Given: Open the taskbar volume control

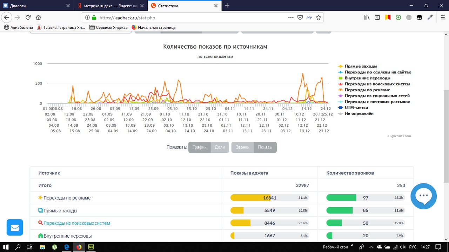Looking at the screenshot, I should click(403, 247).
